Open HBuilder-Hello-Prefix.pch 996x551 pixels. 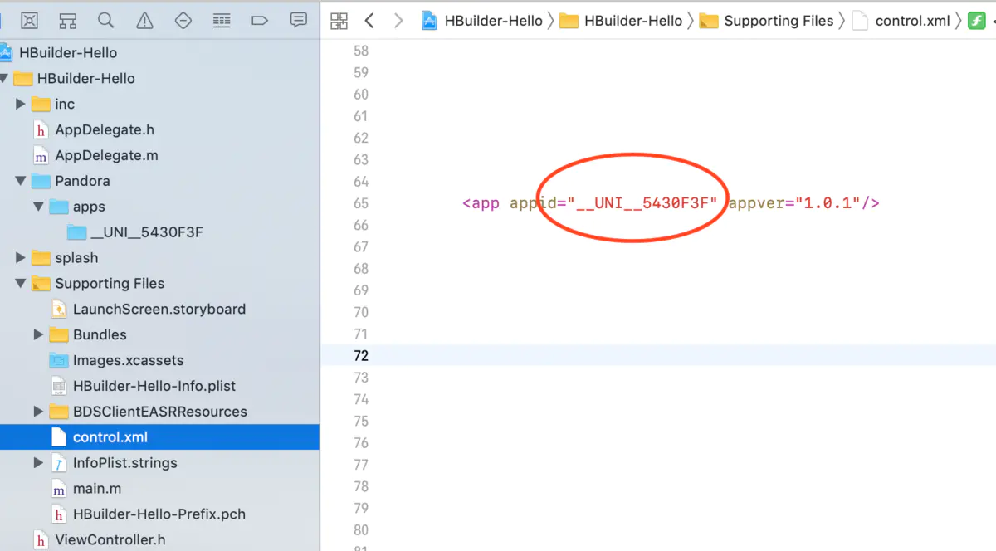[x=159, y=515]
